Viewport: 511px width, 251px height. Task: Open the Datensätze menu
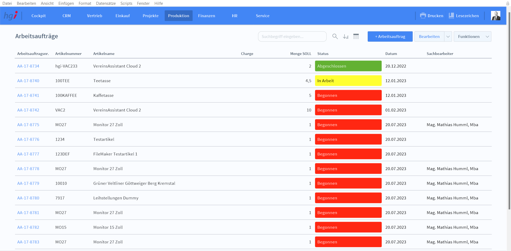[x=106, y=3]
